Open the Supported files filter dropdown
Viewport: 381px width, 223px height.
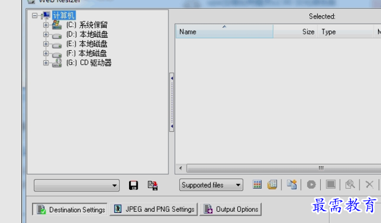[x=211, y=185]
